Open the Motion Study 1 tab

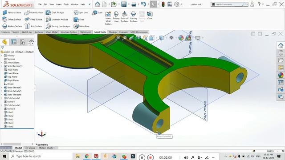(x=46, y=148)
